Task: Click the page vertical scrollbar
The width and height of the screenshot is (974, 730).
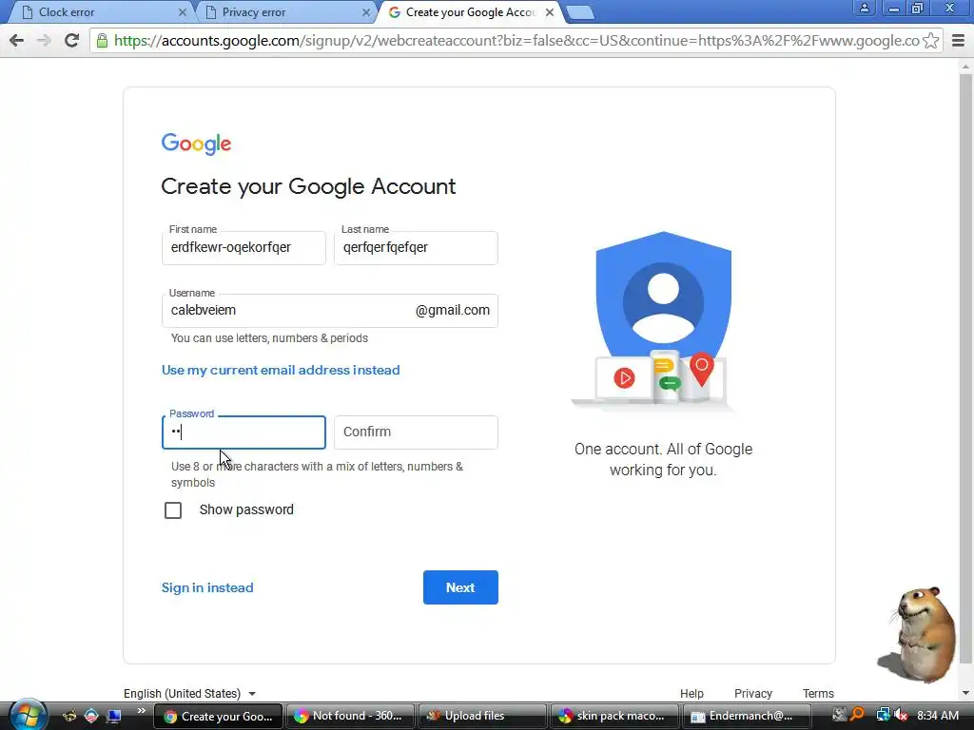Action: tap(966, 370)
